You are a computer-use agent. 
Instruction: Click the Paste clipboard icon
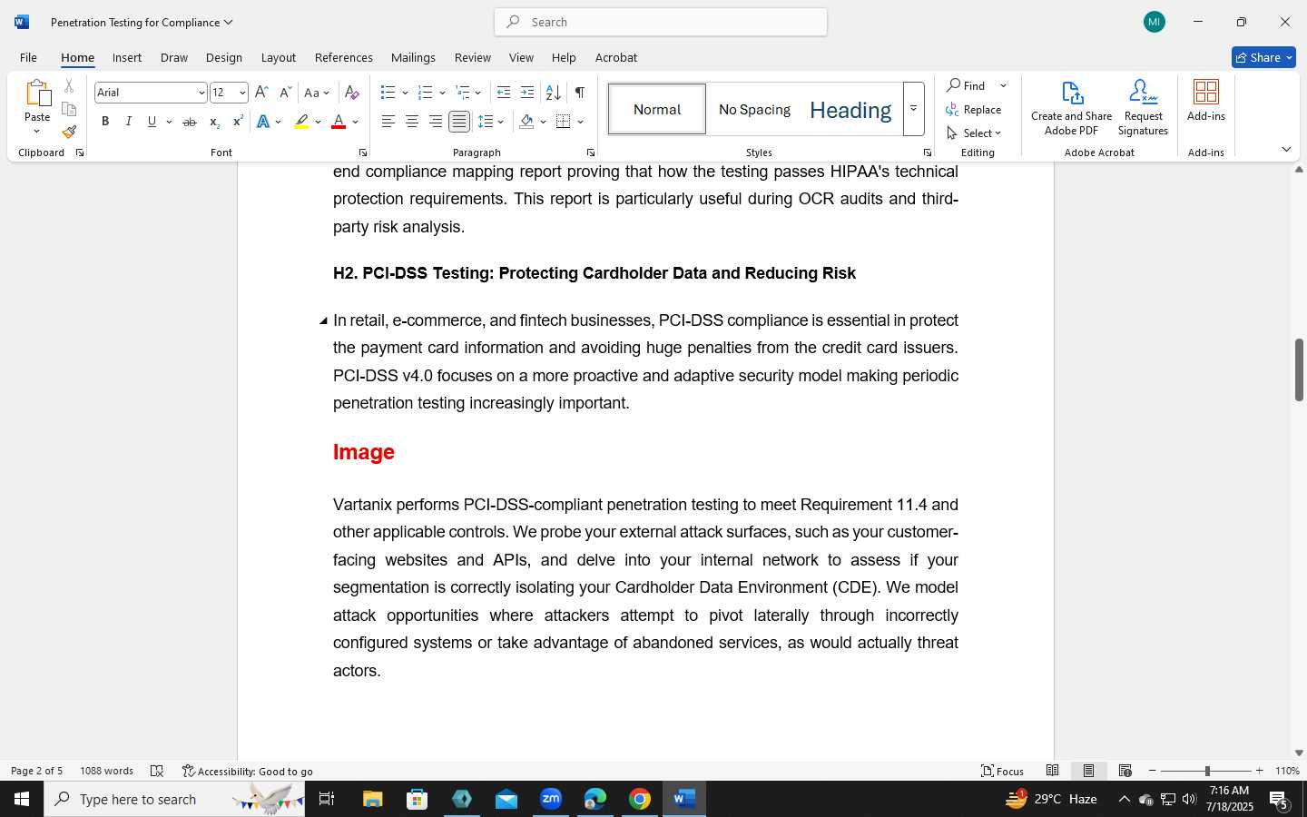pos(37,94)
